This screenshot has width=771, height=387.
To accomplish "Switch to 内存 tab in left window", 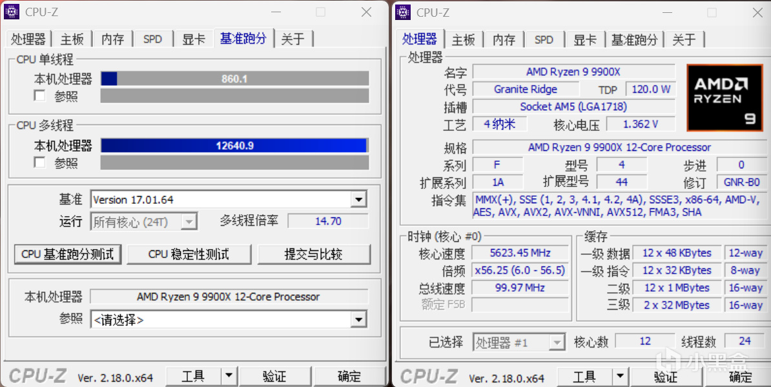I will point(113,39).
